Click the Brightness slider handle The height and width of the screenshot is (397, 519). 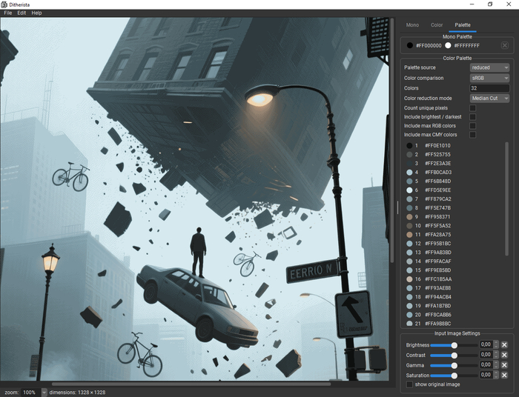click(x=454, y=344)
